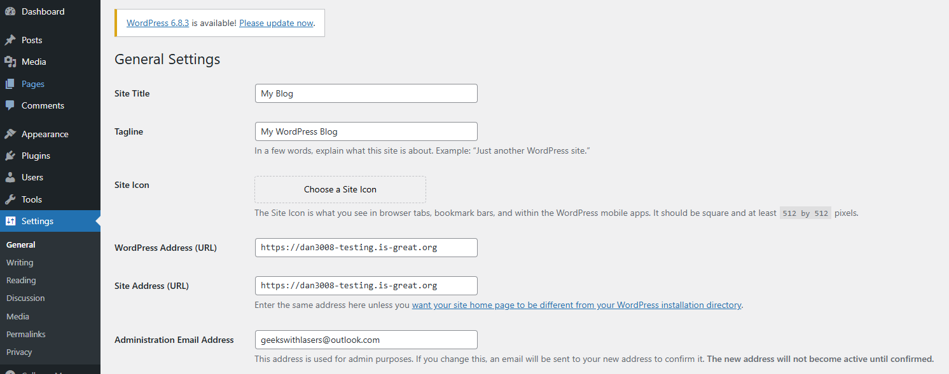Viewport: 949px width, 374px height.
Task: Click the Appearance paintbrush icon
Action: (10, 134)
